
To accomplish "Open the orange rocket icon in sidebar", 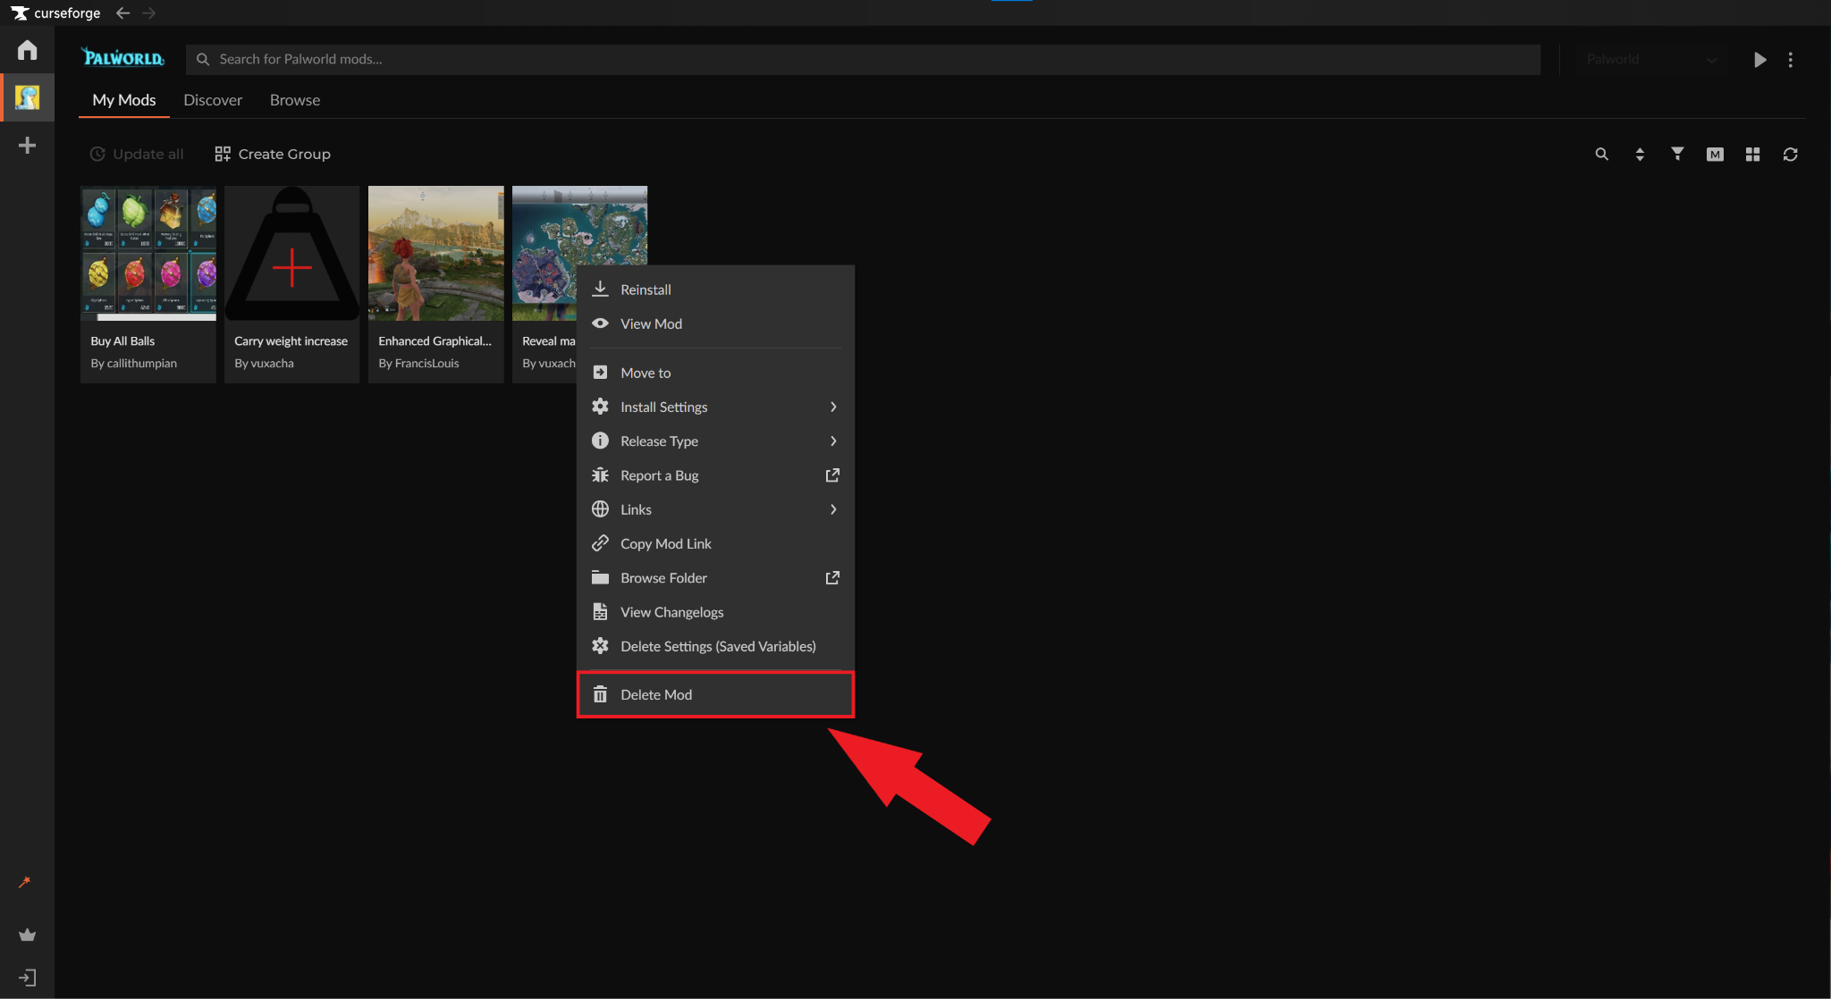I will click(25, 882).
